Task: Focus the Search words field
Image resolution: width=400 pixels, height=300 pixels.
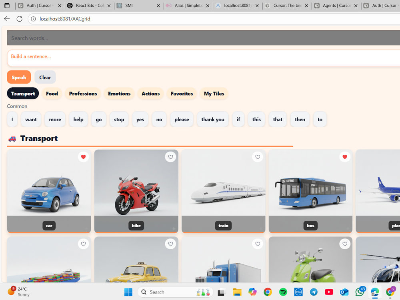Action: click(x=203, y=38)
